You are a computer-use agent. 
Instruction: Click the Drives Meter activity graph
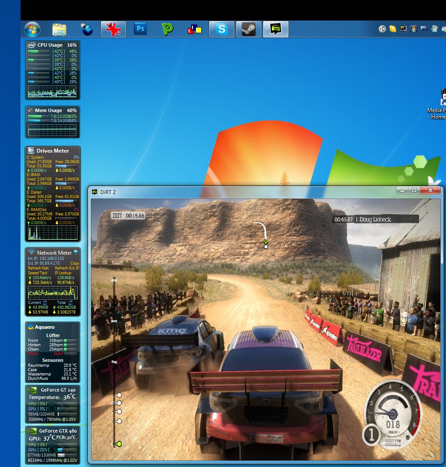click(53, 232)
